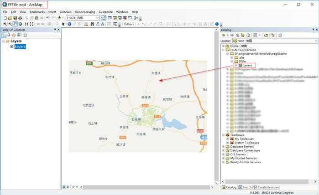This screenshot has height=195, width=319.
Task: Click List By Source icon in TOC
Action: [x=9, y=35]
